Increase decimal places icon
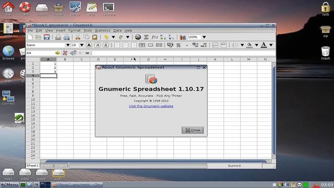The height and width of the screenshot is (188, 334). coord(195,45)
